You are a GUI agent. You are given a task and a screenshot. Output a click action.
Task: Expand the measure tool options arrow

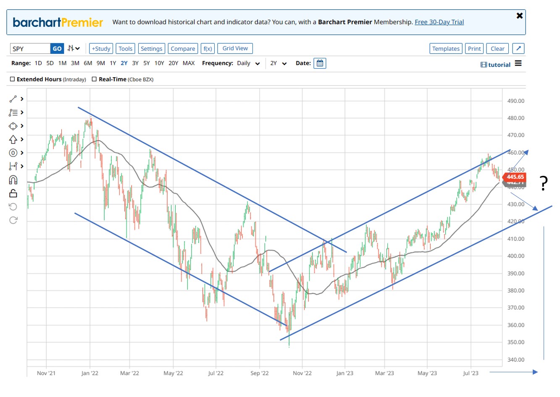(22, 166)
